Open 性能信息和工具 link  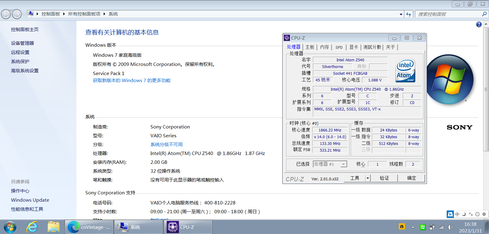27,209
